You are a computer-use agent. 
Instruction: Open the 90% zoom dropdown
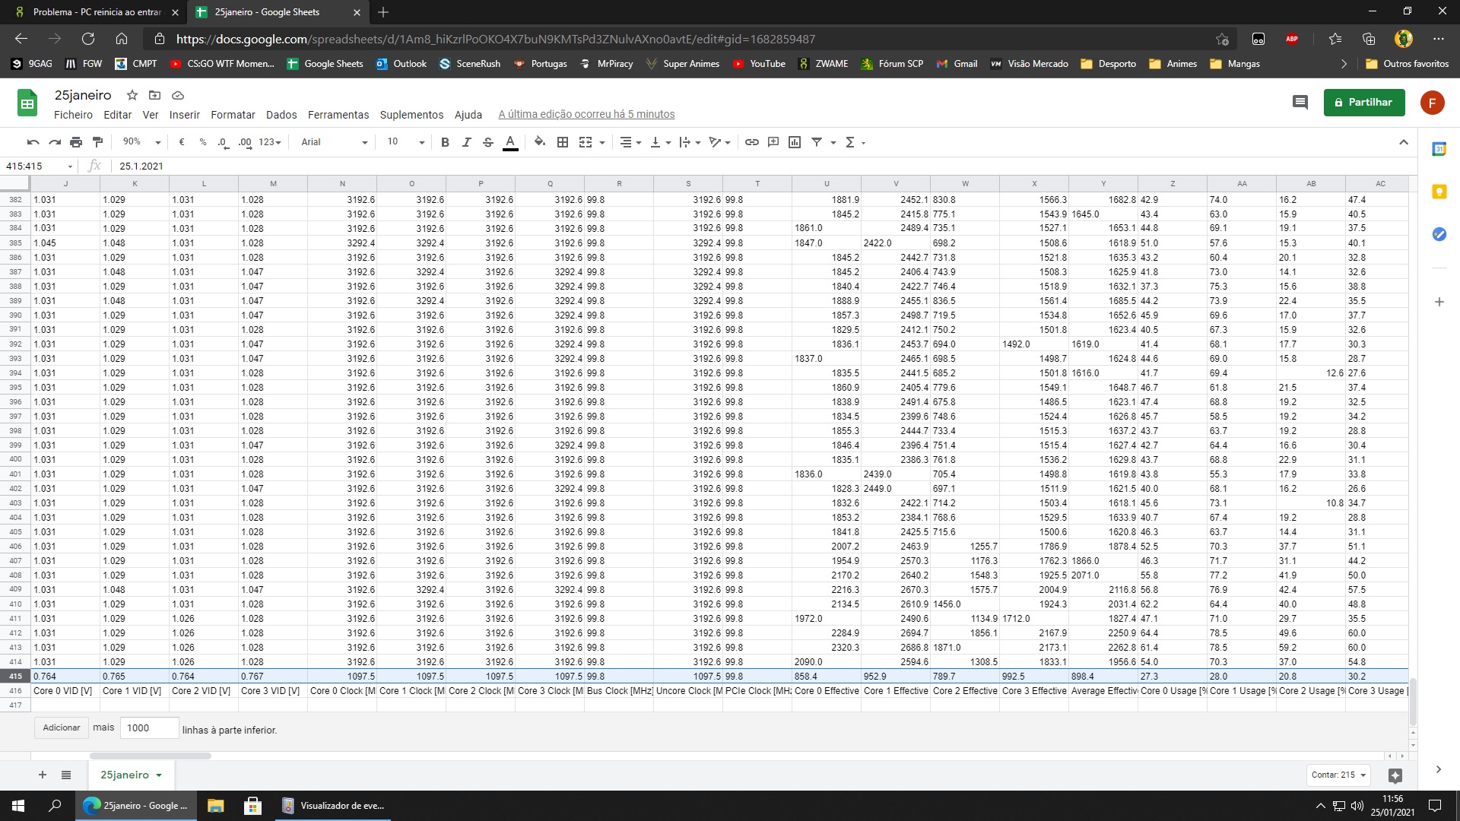click(x=141, y=142)
